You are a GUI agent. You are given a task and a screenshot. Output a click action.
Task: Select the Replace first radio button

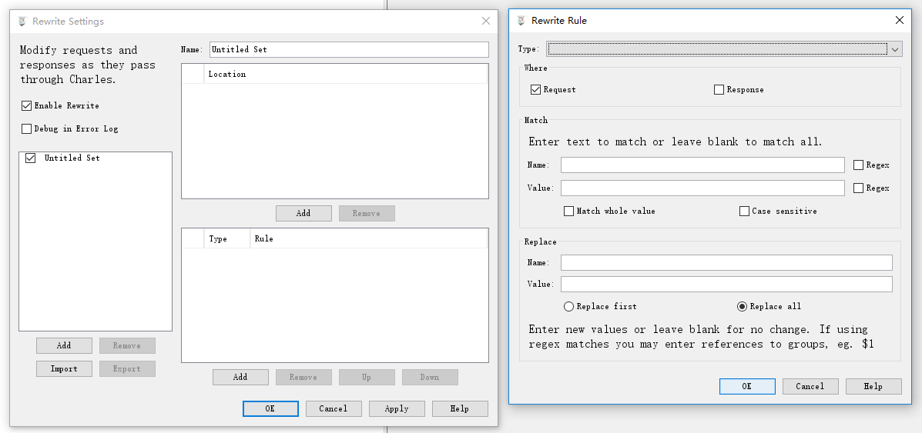tap(568, 306)
